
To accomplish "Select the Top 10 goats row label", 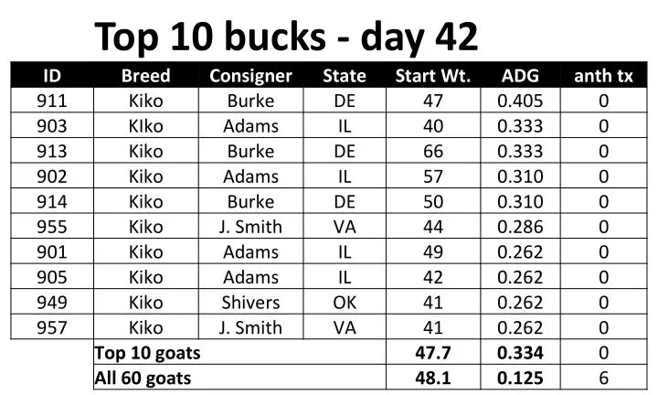I will coord(147,353).
